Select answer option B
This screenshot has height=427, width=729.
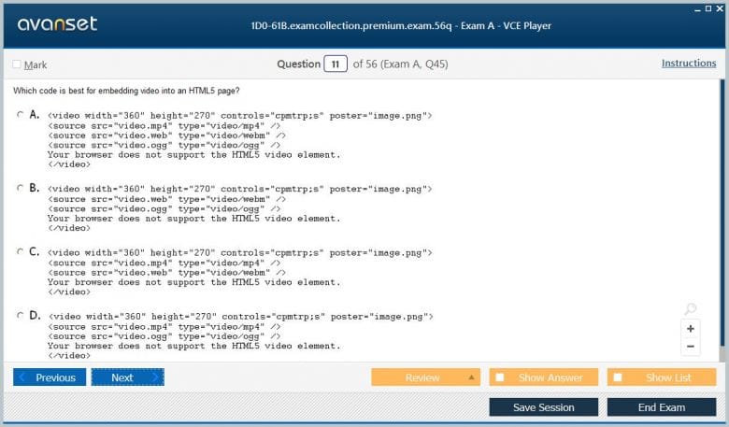coord(21,188)
